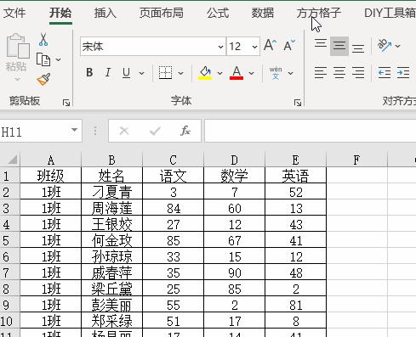Viewport: 416px width, 337px height.
Task: Expand the paste options arrow
Action: [17, 79]
